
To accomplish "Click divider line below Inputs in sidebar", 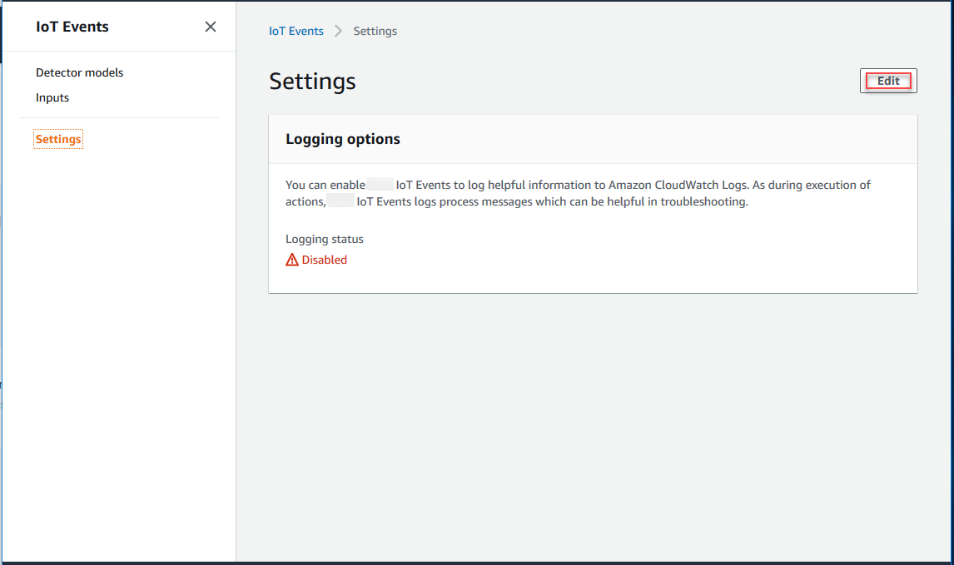I will tap(119, 117).
